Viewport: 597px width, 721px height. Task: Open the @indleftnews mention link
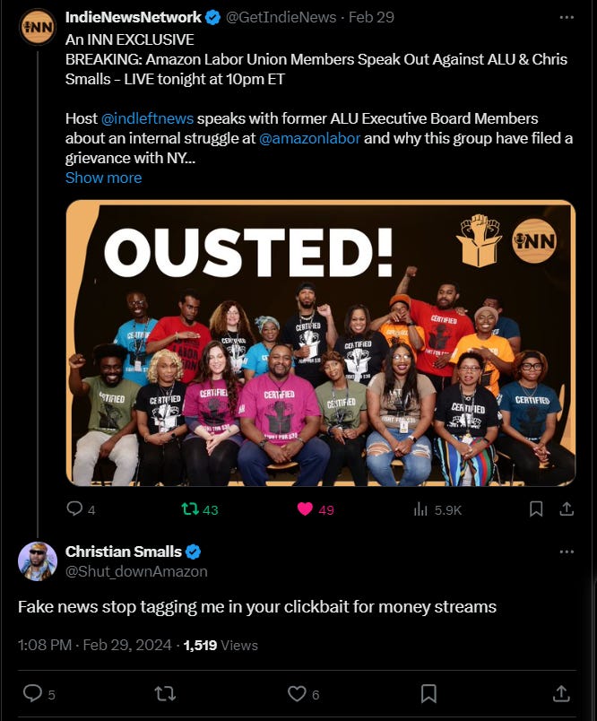[147, 118]
